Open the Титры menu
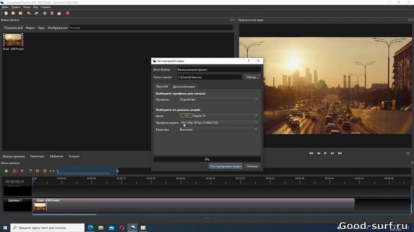This screenshot has height=232, width=414. (x=27, y=7)
